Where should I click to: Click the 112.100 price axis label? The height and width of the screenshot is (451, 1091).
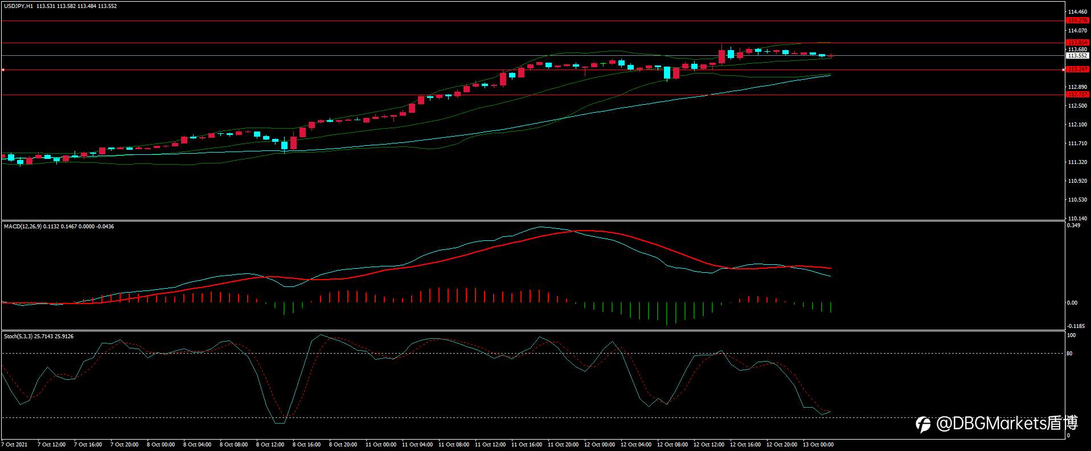1078,125
